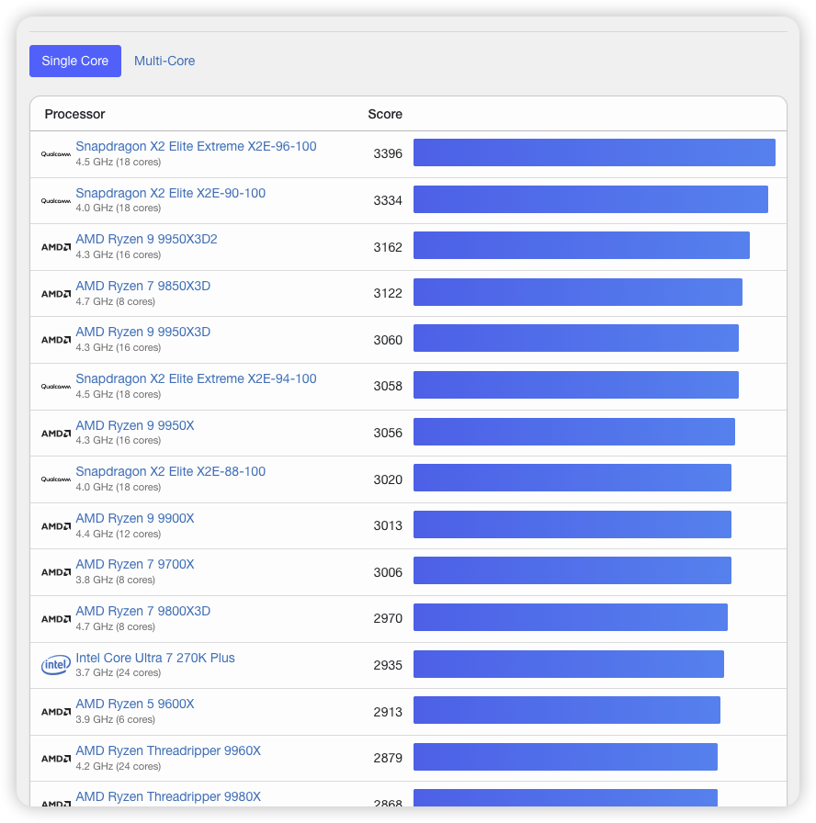This screenshot has height=823, width=816.
Task: Select the score value 3006
Action: (x=388, y=572)
